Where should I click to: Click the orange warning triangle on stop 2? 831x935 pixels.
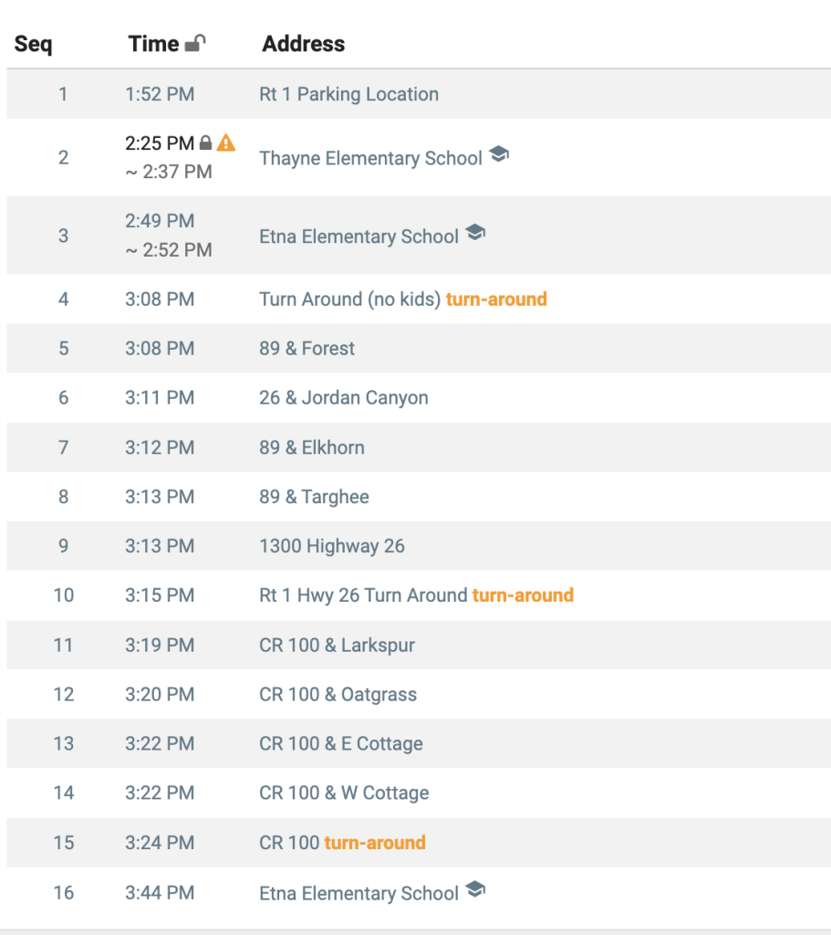(226, 142)
